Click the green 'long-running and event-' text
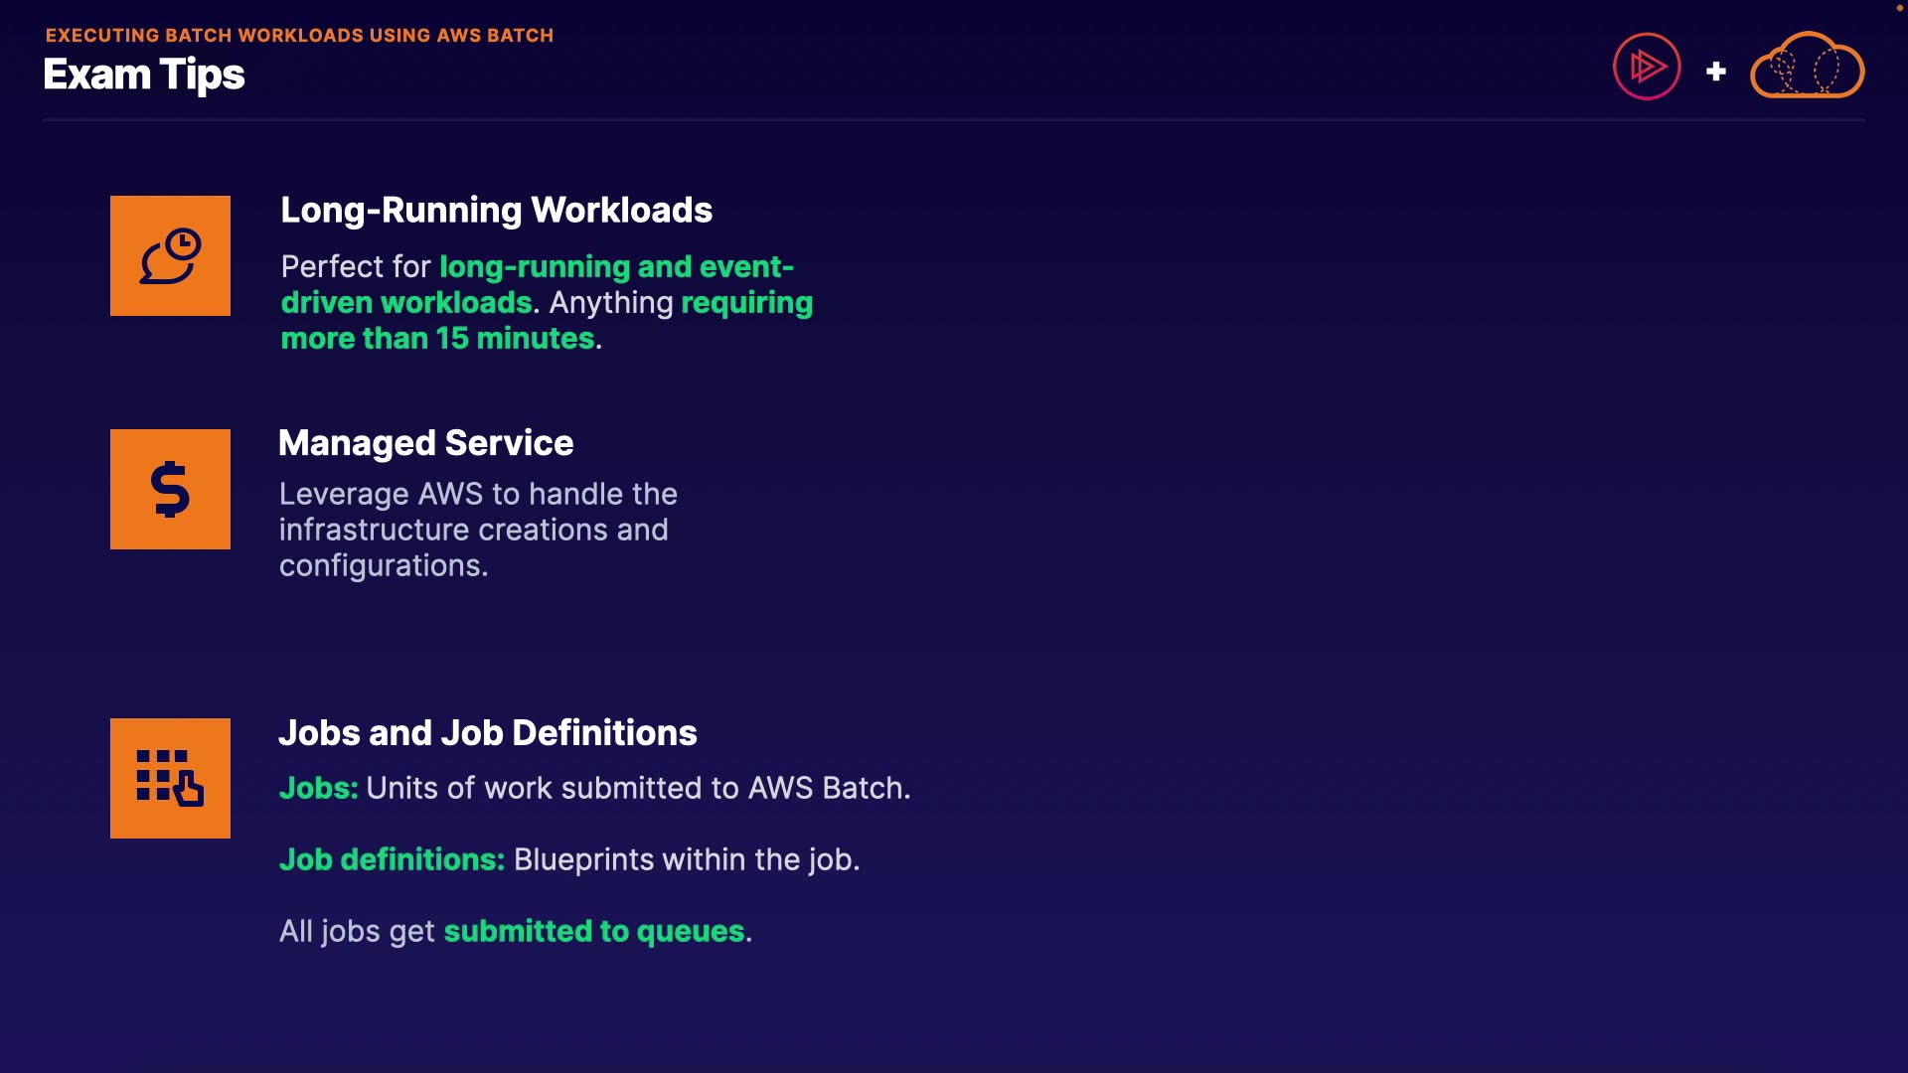This screenshot has height=1073, width=1908. coord(616,266)
